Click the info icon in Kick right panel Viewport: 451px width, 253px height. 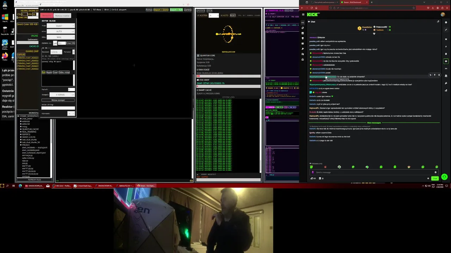point(446,22)
